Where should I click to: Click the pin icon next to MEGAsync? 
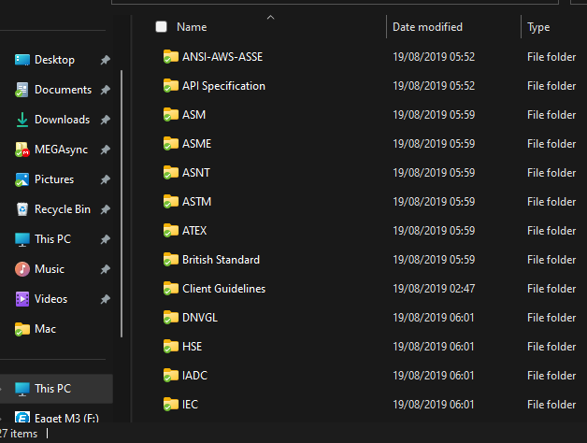(106, 150)
